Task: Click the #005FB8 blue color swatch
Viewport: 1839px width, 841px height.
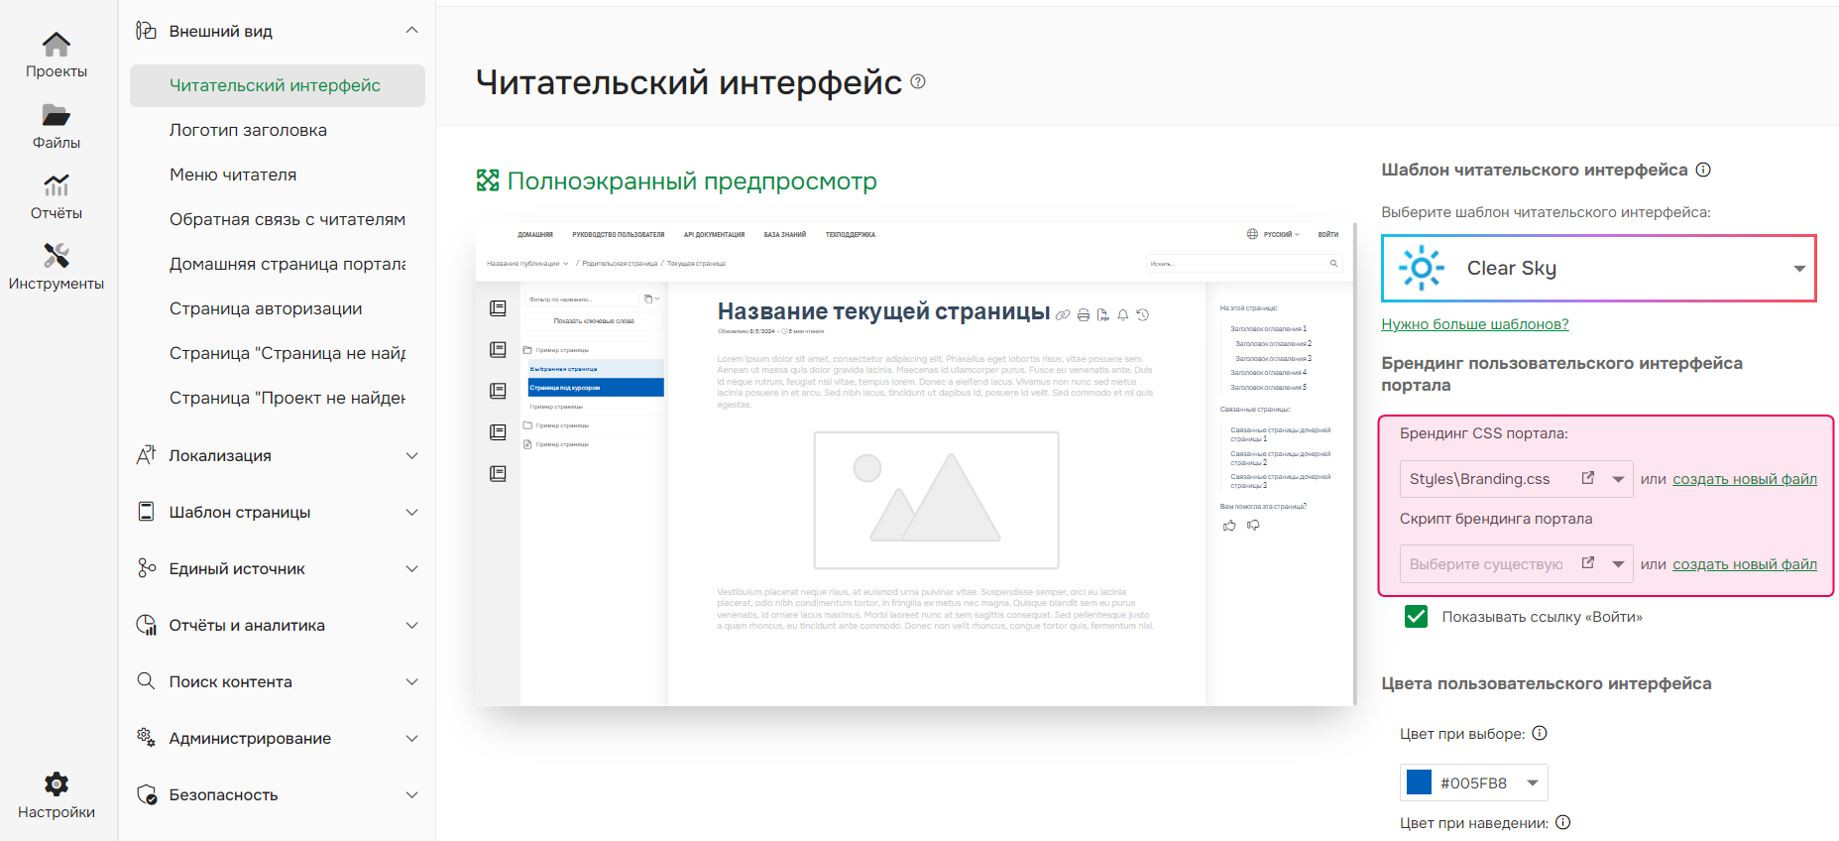Action: 1420,782
